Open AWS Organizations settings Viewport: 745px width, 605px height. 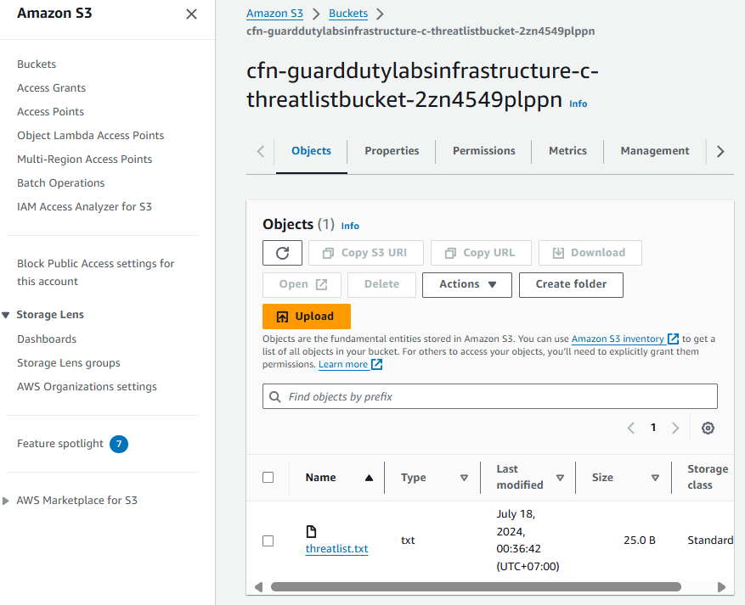(87, 387)
